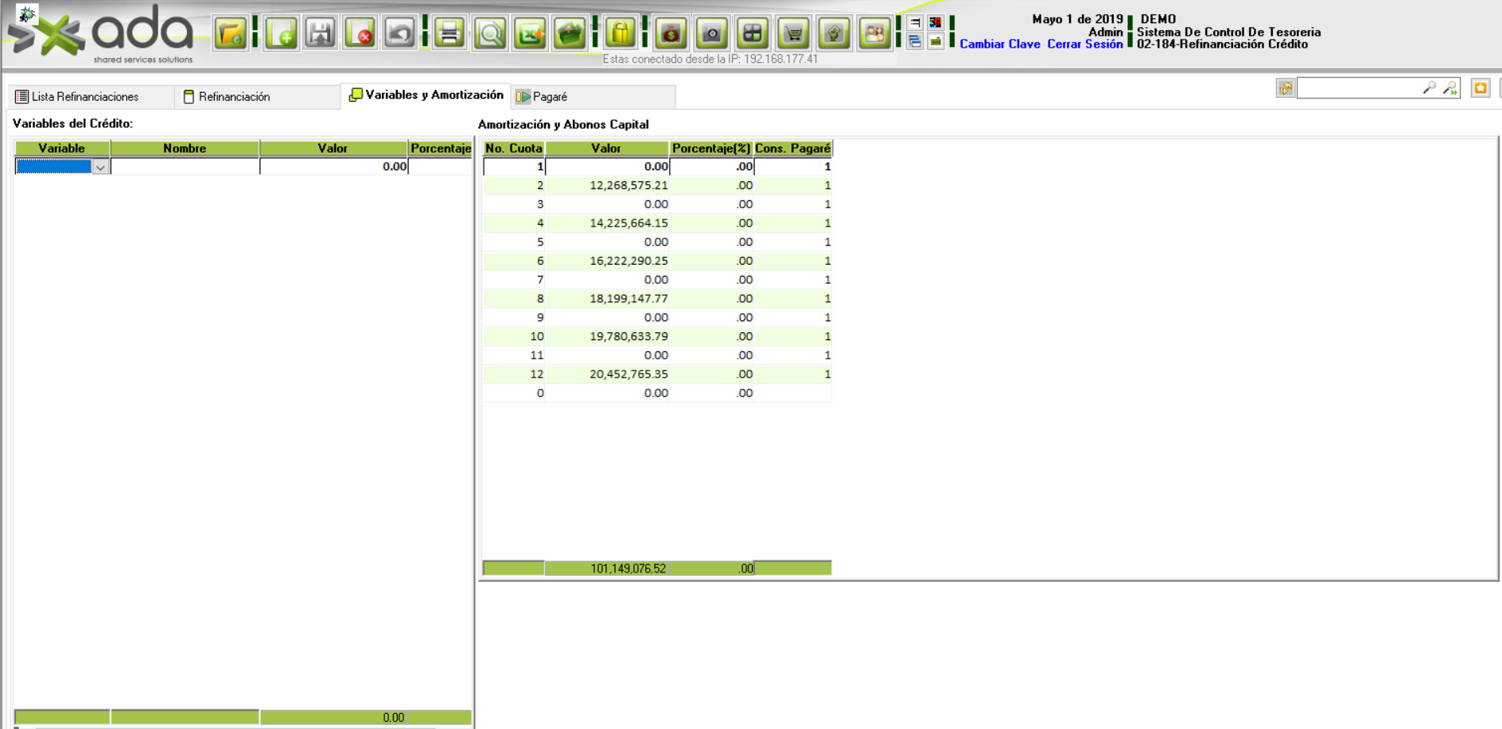1502x729 pixels.
Task: Click the delete record icon with red X
Action: coord(360,34)
